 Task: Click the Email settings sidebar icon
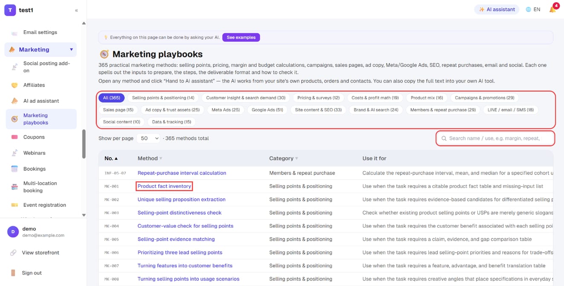pyautogui.click(x=15, y=32)
